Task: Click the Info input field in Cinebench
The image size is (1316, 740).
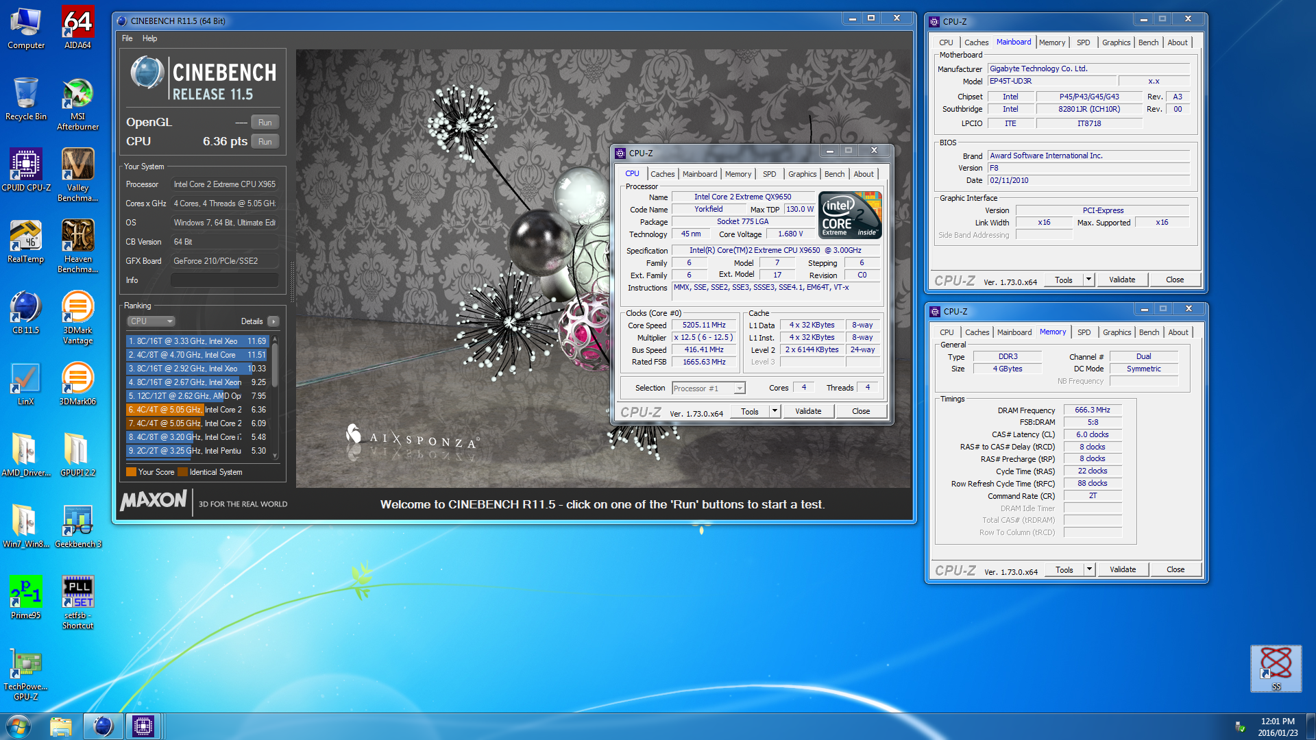Action: click(x=225, y=280)
